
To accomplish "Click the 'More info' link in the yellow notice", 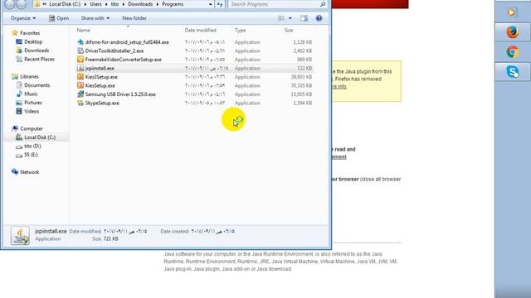I will pos(339,86).
